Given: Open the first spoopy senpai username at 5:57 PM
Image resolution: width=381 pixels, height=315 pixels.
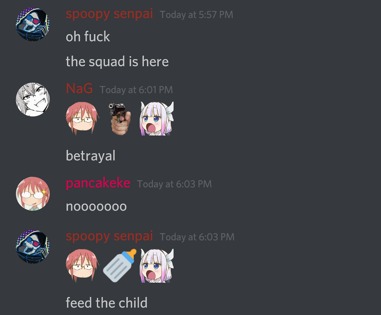Looking at the screenshot, I should coord(109,14).
